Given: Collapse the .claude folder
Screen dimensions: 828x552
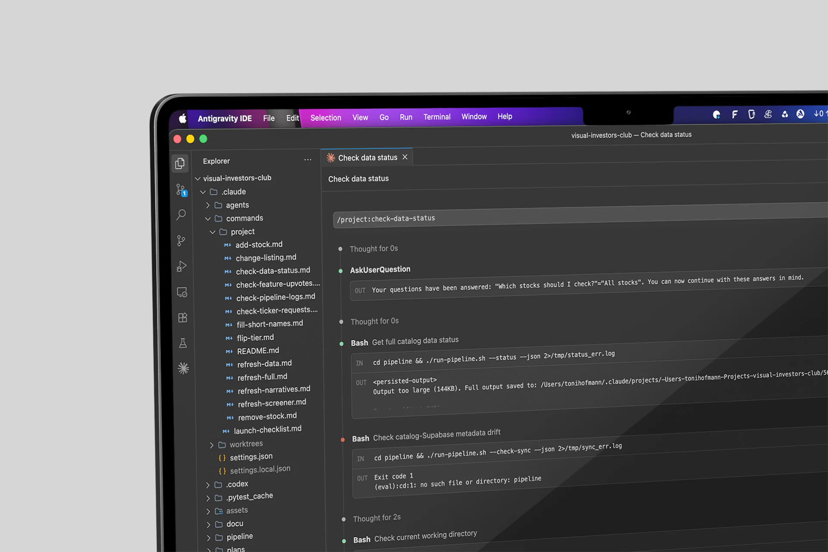Looking at the screenshot, I should click(203, 192).
